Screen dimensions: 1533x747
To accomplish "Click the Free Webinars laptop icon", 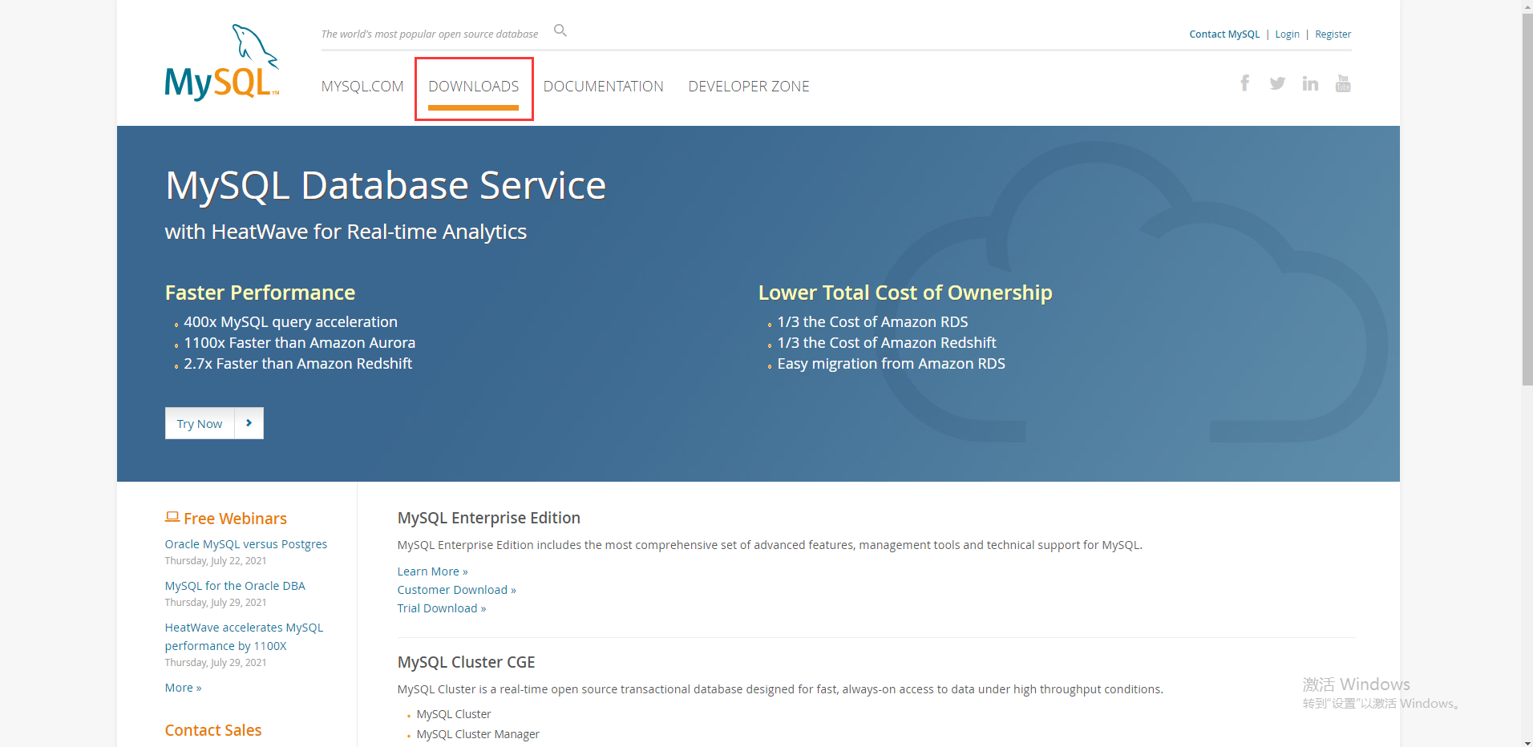I will click(172, 517).
